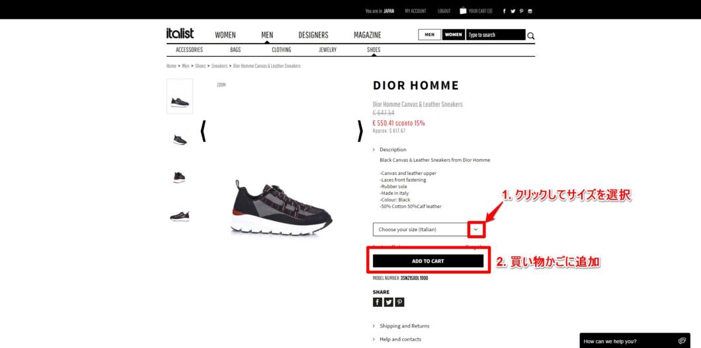Open the shopping cart icon

(463, 11)
